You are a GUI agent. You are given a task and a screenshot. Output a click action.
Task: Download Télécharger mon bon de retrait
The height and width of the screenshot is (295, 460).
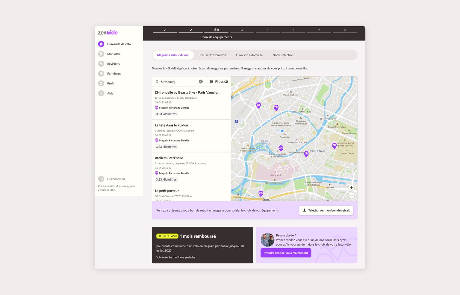pyautogui.click(x=326, y=210)
